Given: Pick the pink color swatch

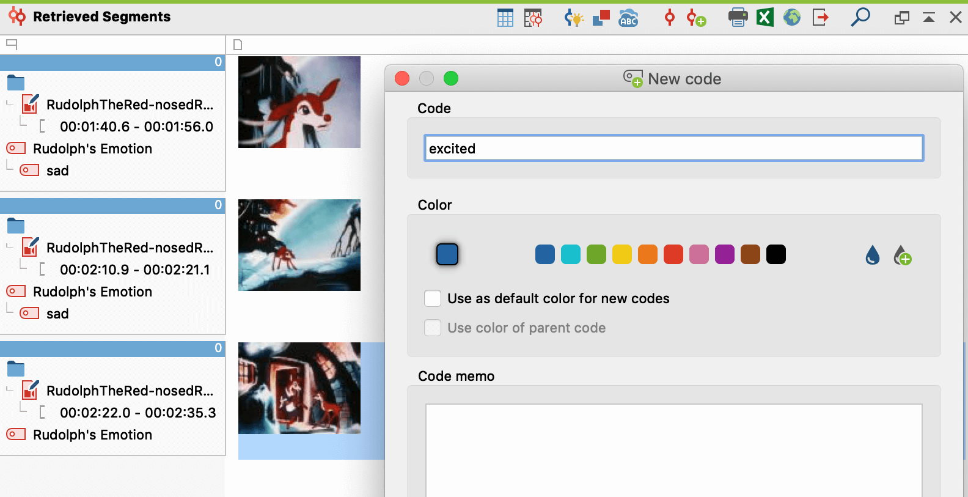Looking at the screenshot, I should click(x=699, y=254).
